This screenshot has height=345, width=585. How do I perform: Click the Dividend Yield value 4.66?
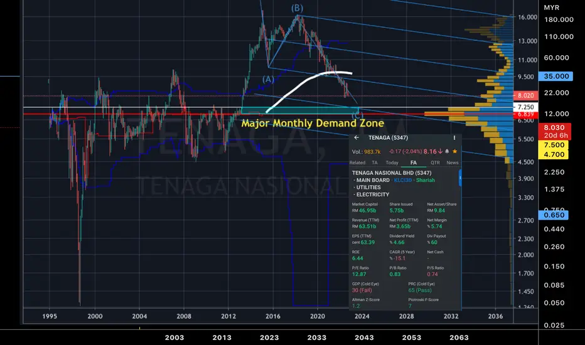click(399, 242)
